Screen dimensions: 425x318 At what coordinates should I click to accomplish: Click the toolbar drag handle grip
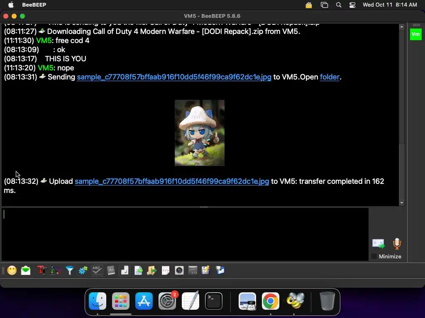pos(3,270)
